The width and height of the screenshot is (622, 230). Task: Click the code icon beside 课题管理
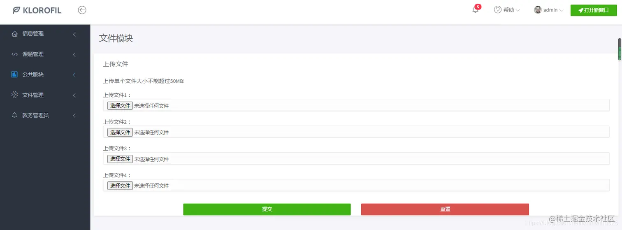pos(15,54)
